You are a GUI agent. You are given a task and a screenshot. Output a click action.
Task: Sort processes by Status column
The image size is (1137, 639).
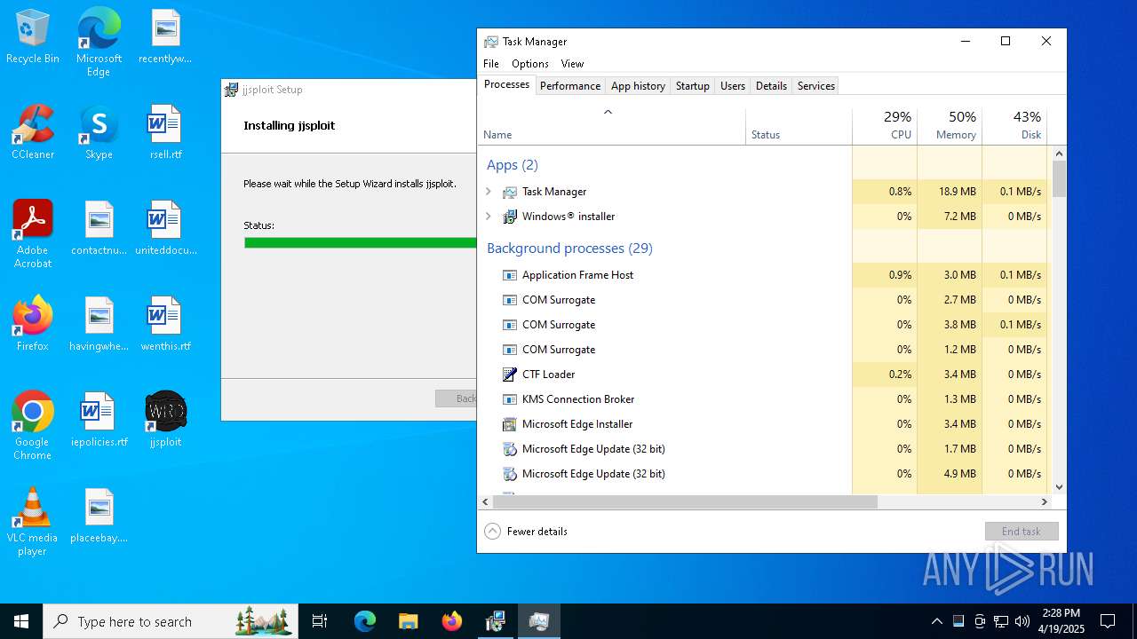coord(799,126)
